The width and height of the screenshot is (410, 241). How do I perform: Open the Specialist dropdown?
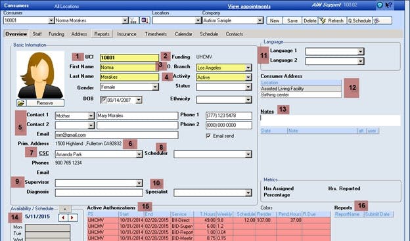click(248, 193)
